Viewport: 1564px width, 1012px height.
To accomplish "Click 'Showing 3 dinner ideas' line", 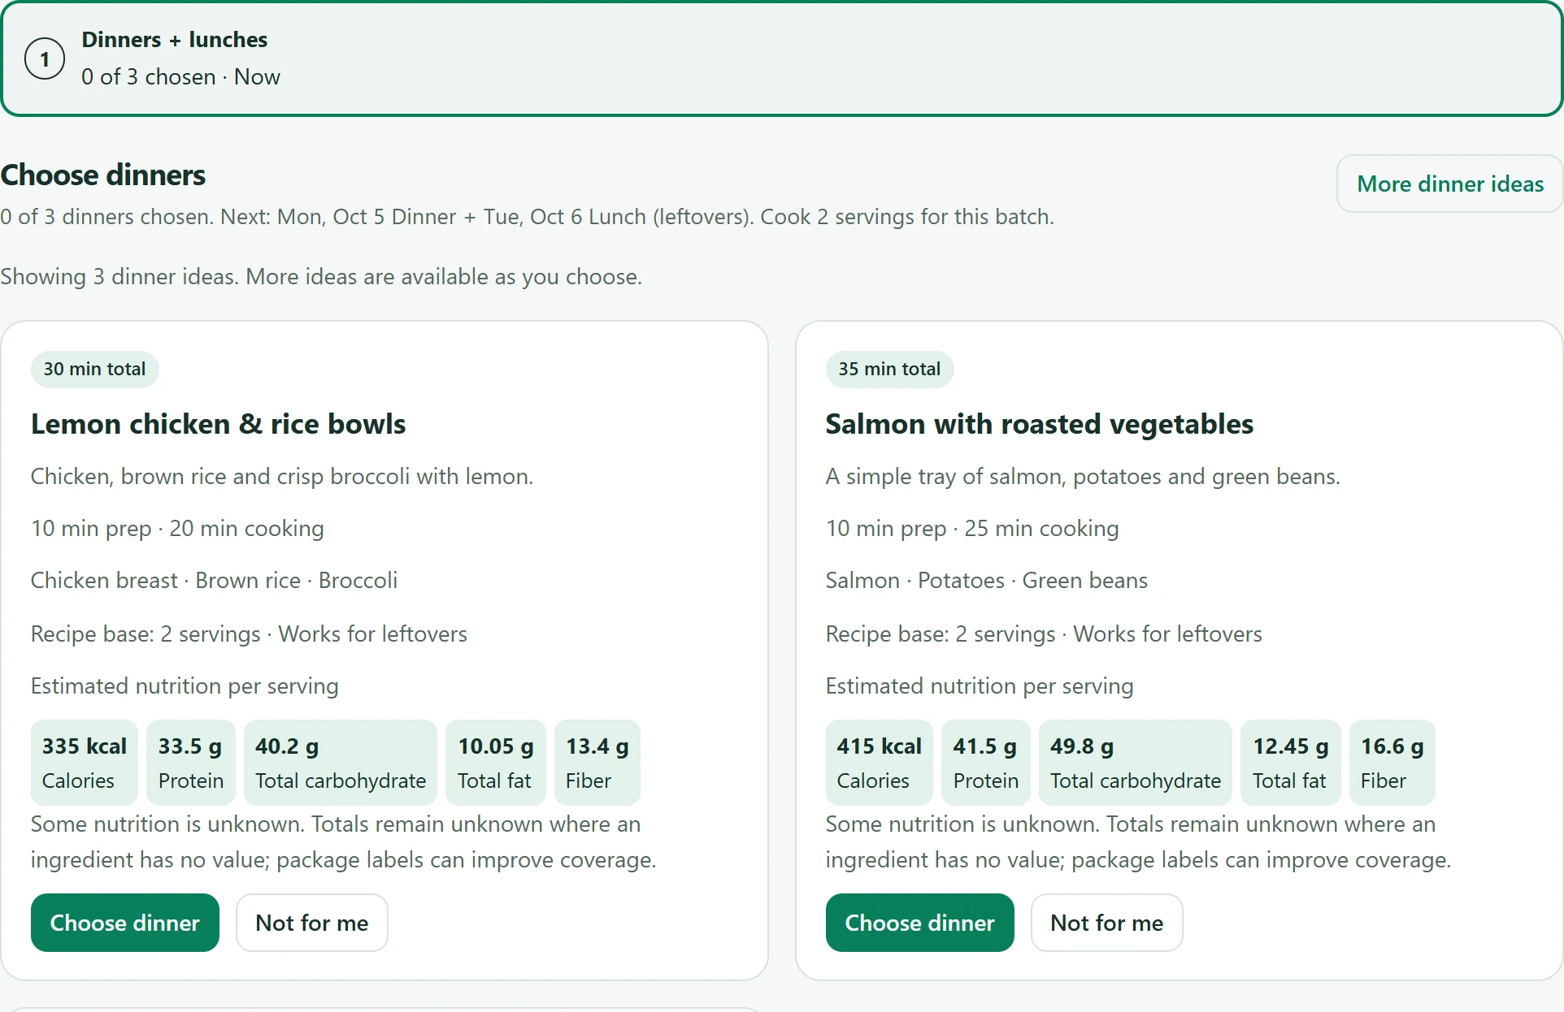I will (x=321, y=277).
